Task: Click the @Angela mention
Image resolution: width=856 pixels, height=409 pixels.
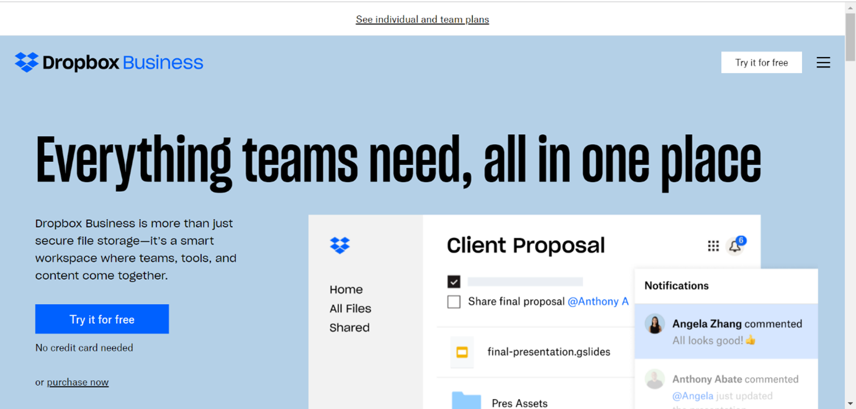Action: (692, 396)
